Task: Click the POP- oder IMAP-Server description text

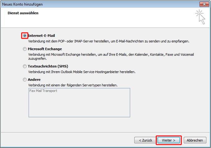Action: 109,41
